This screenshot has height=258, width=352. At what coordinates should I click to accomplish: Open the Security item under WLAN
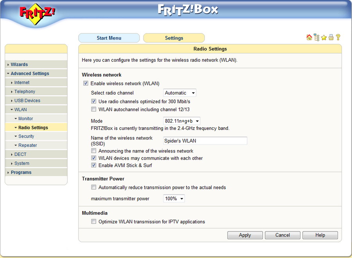pos(26,136)
